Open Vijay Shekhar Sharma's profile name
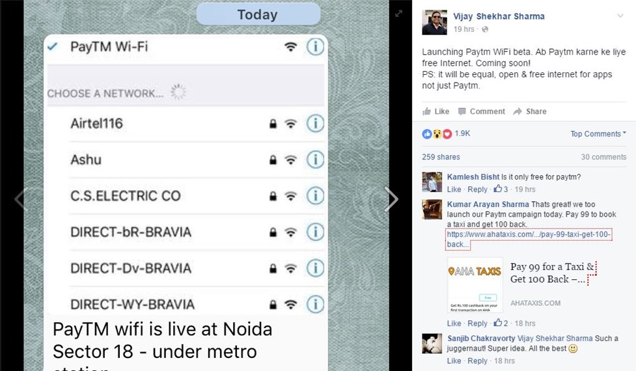 [x=499, y=16]
